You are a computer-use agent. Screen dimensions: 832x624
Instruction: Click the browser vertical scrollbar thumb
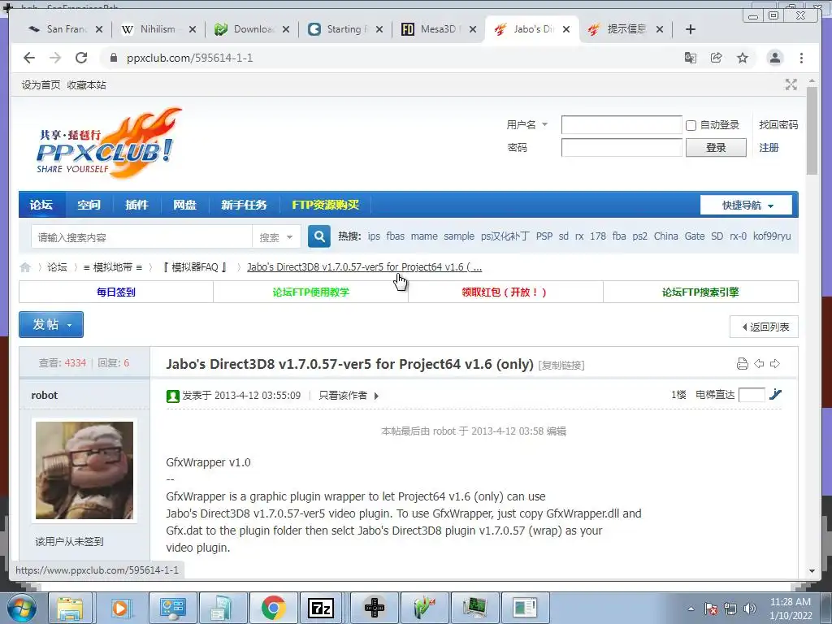click(812, 131)
